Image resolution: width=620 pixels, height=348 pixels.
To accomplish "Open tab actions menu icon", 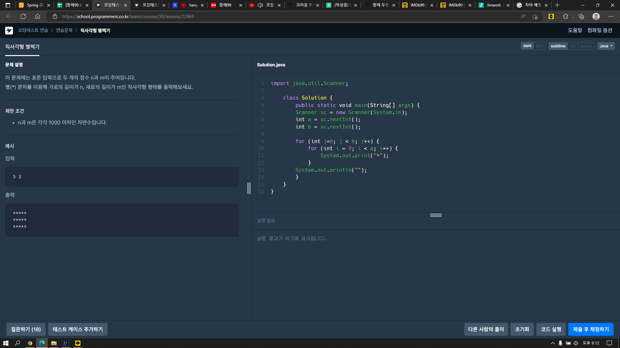I will (8, 5).
